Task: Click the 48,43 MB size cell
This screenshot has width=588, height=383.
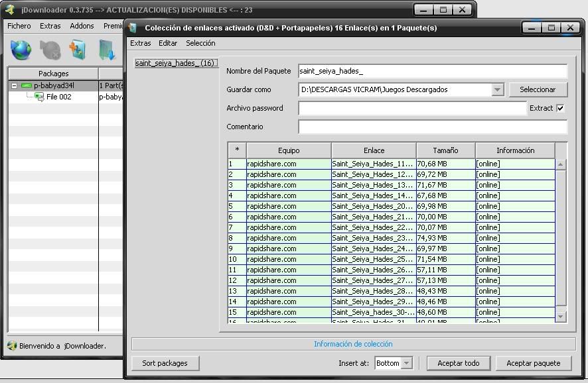Action: point(445,291)
